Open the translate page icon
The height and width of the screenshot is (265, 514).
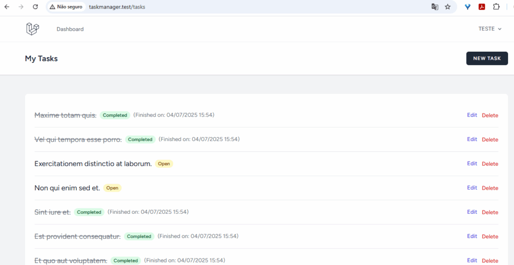coord(435,7)
